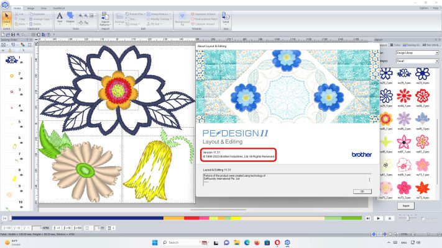Expand Paste options arrow
The width and height of the screenshot is (442, 248).
point(27,24)
